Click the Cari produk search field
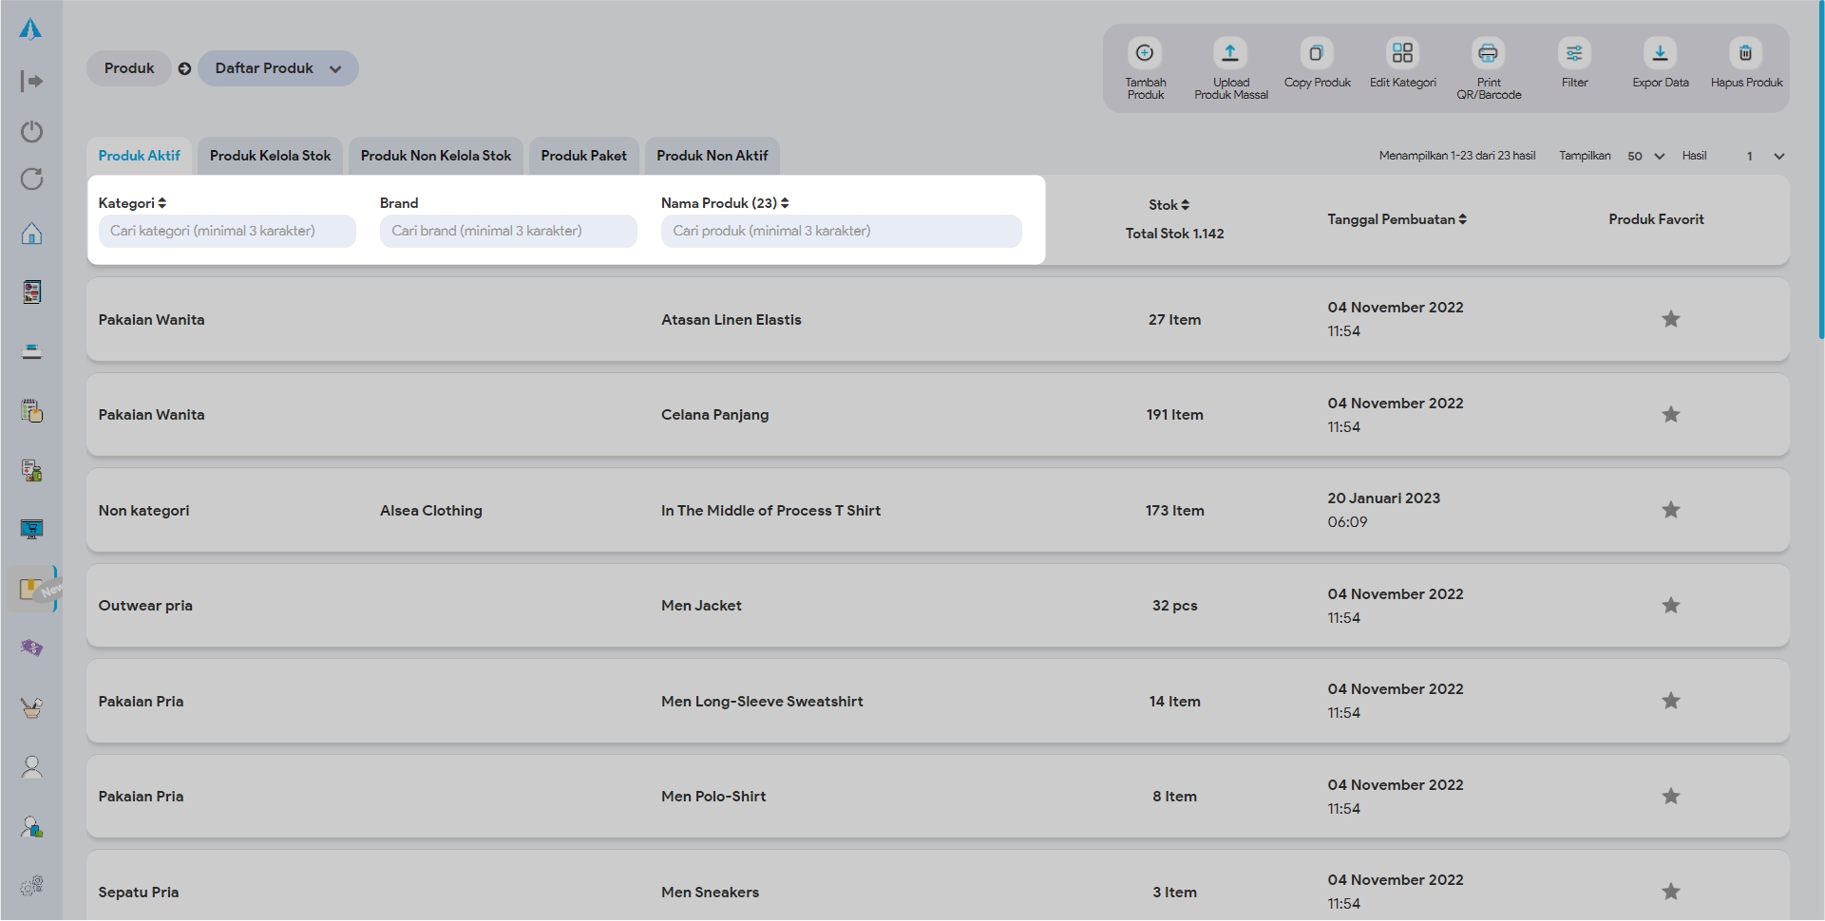Screen dimensions: 1825x921 click(x=841, y=231)
